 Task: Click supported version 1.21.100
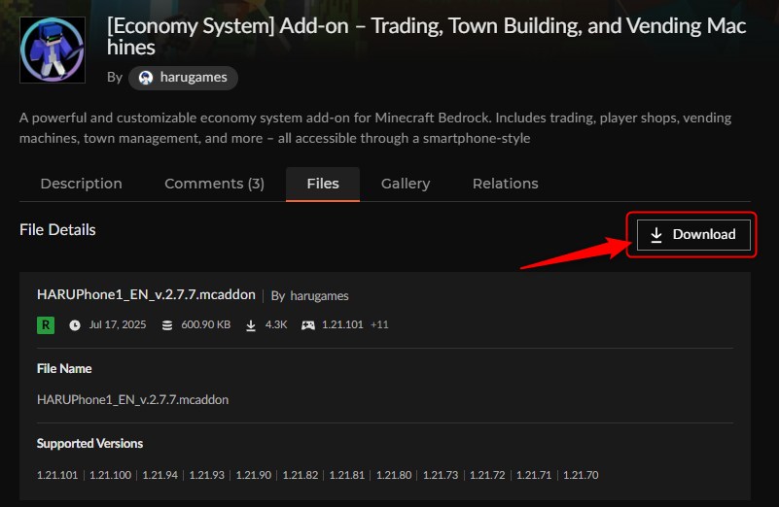110,475
